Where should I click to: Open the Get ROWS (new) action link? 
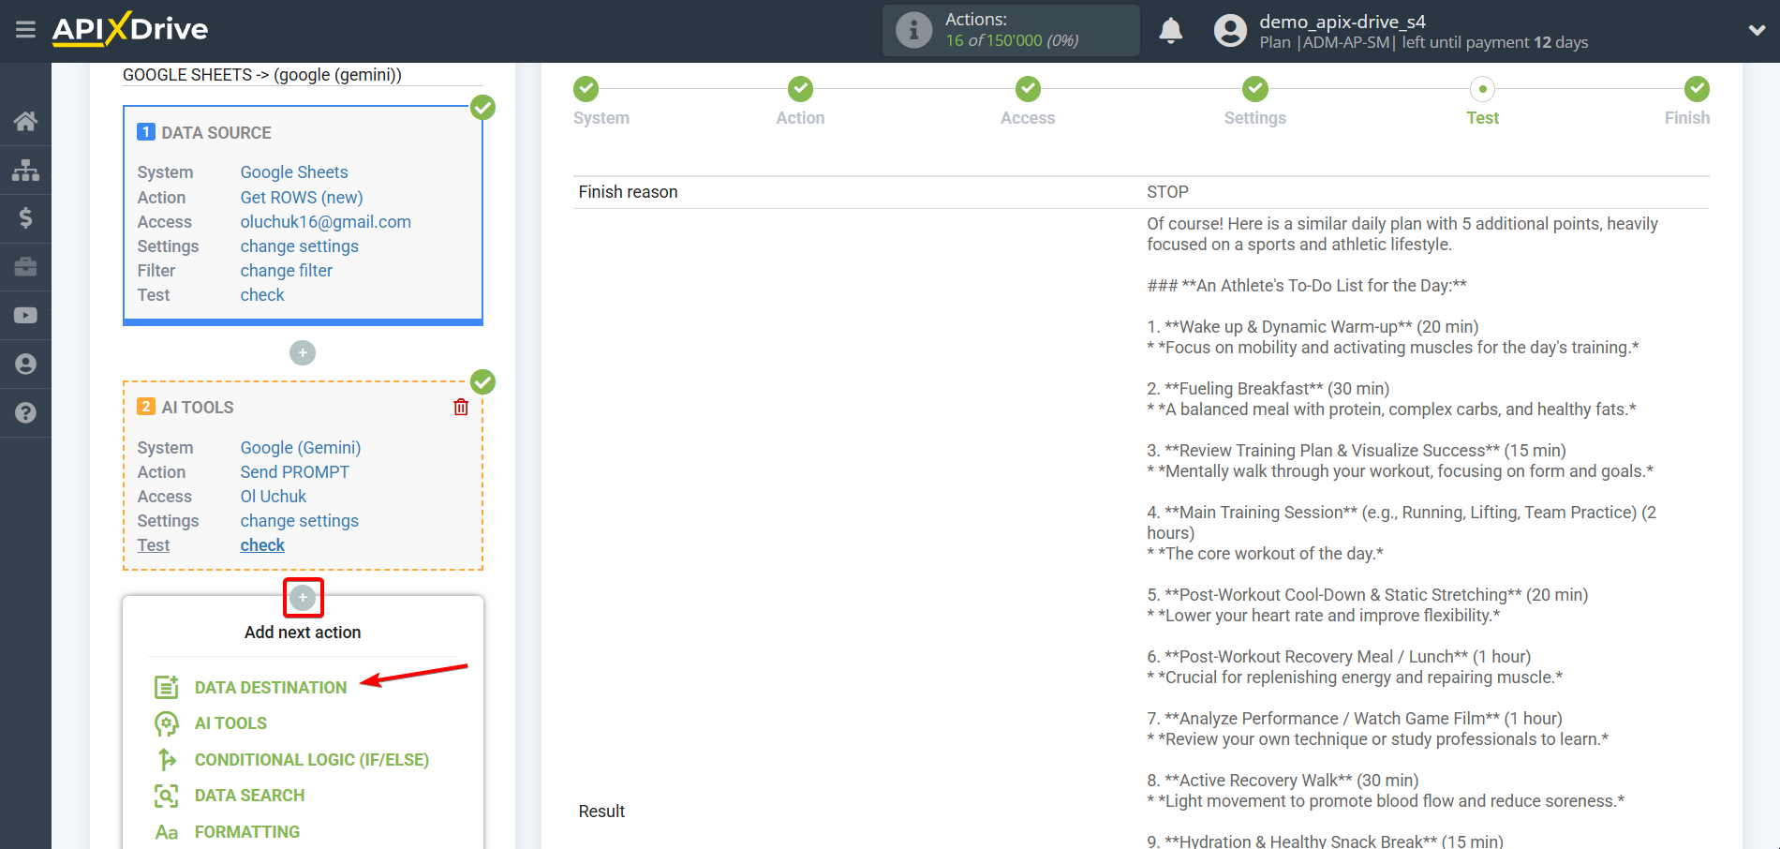[x=301, y=197]
